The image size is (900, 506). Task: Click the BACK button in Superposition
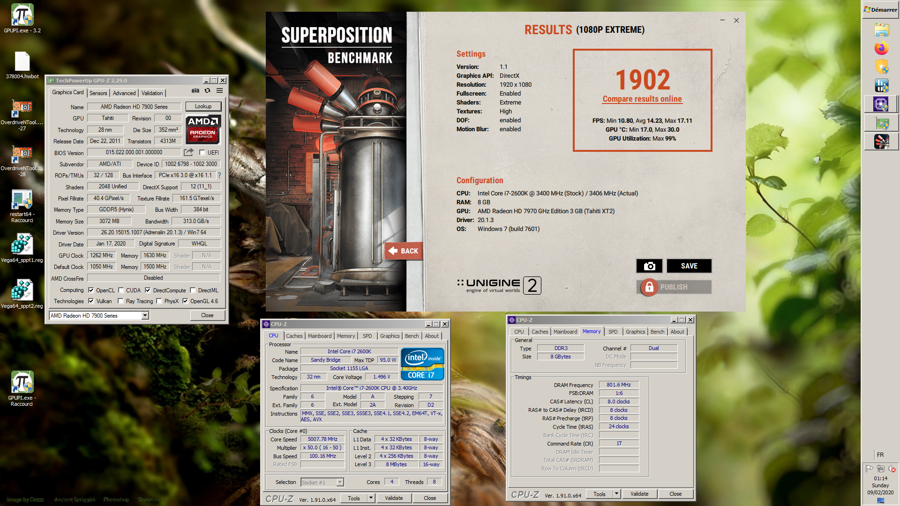coord(404,251)
